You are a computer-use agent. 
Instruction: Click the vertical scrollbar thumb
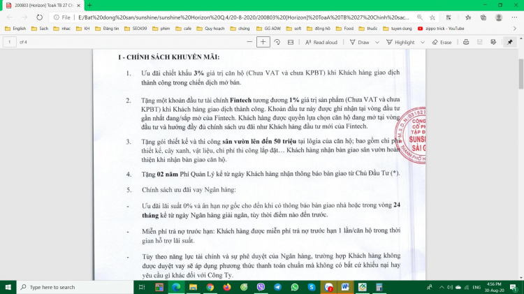[521, 74]
